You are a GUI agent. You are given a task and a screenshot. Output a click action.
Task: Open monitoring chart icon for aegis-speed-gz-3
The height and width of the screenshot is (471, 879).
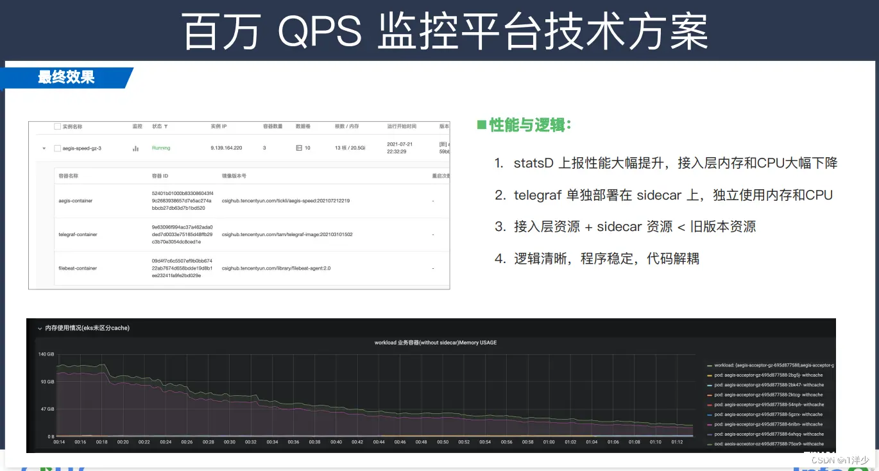coord(135,148)
